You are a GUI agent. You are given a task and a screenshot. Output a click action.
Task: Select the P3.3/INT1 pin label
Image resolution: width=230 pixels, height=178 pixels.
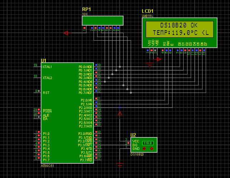pos(85,145)
